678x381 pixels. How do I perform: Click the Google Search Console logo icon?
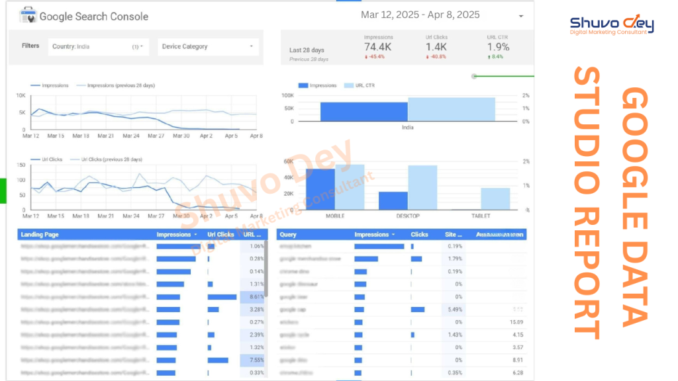pyautogui.click(x=28, y=15)
